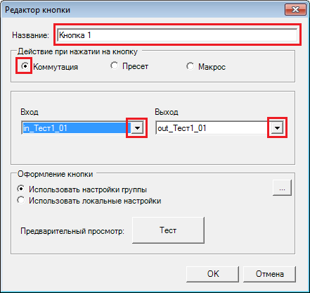This screenshot has width=310, height=293.
Task: Click the Выход label above combo box
Action: pyautogui.click(x=167, y=112)
